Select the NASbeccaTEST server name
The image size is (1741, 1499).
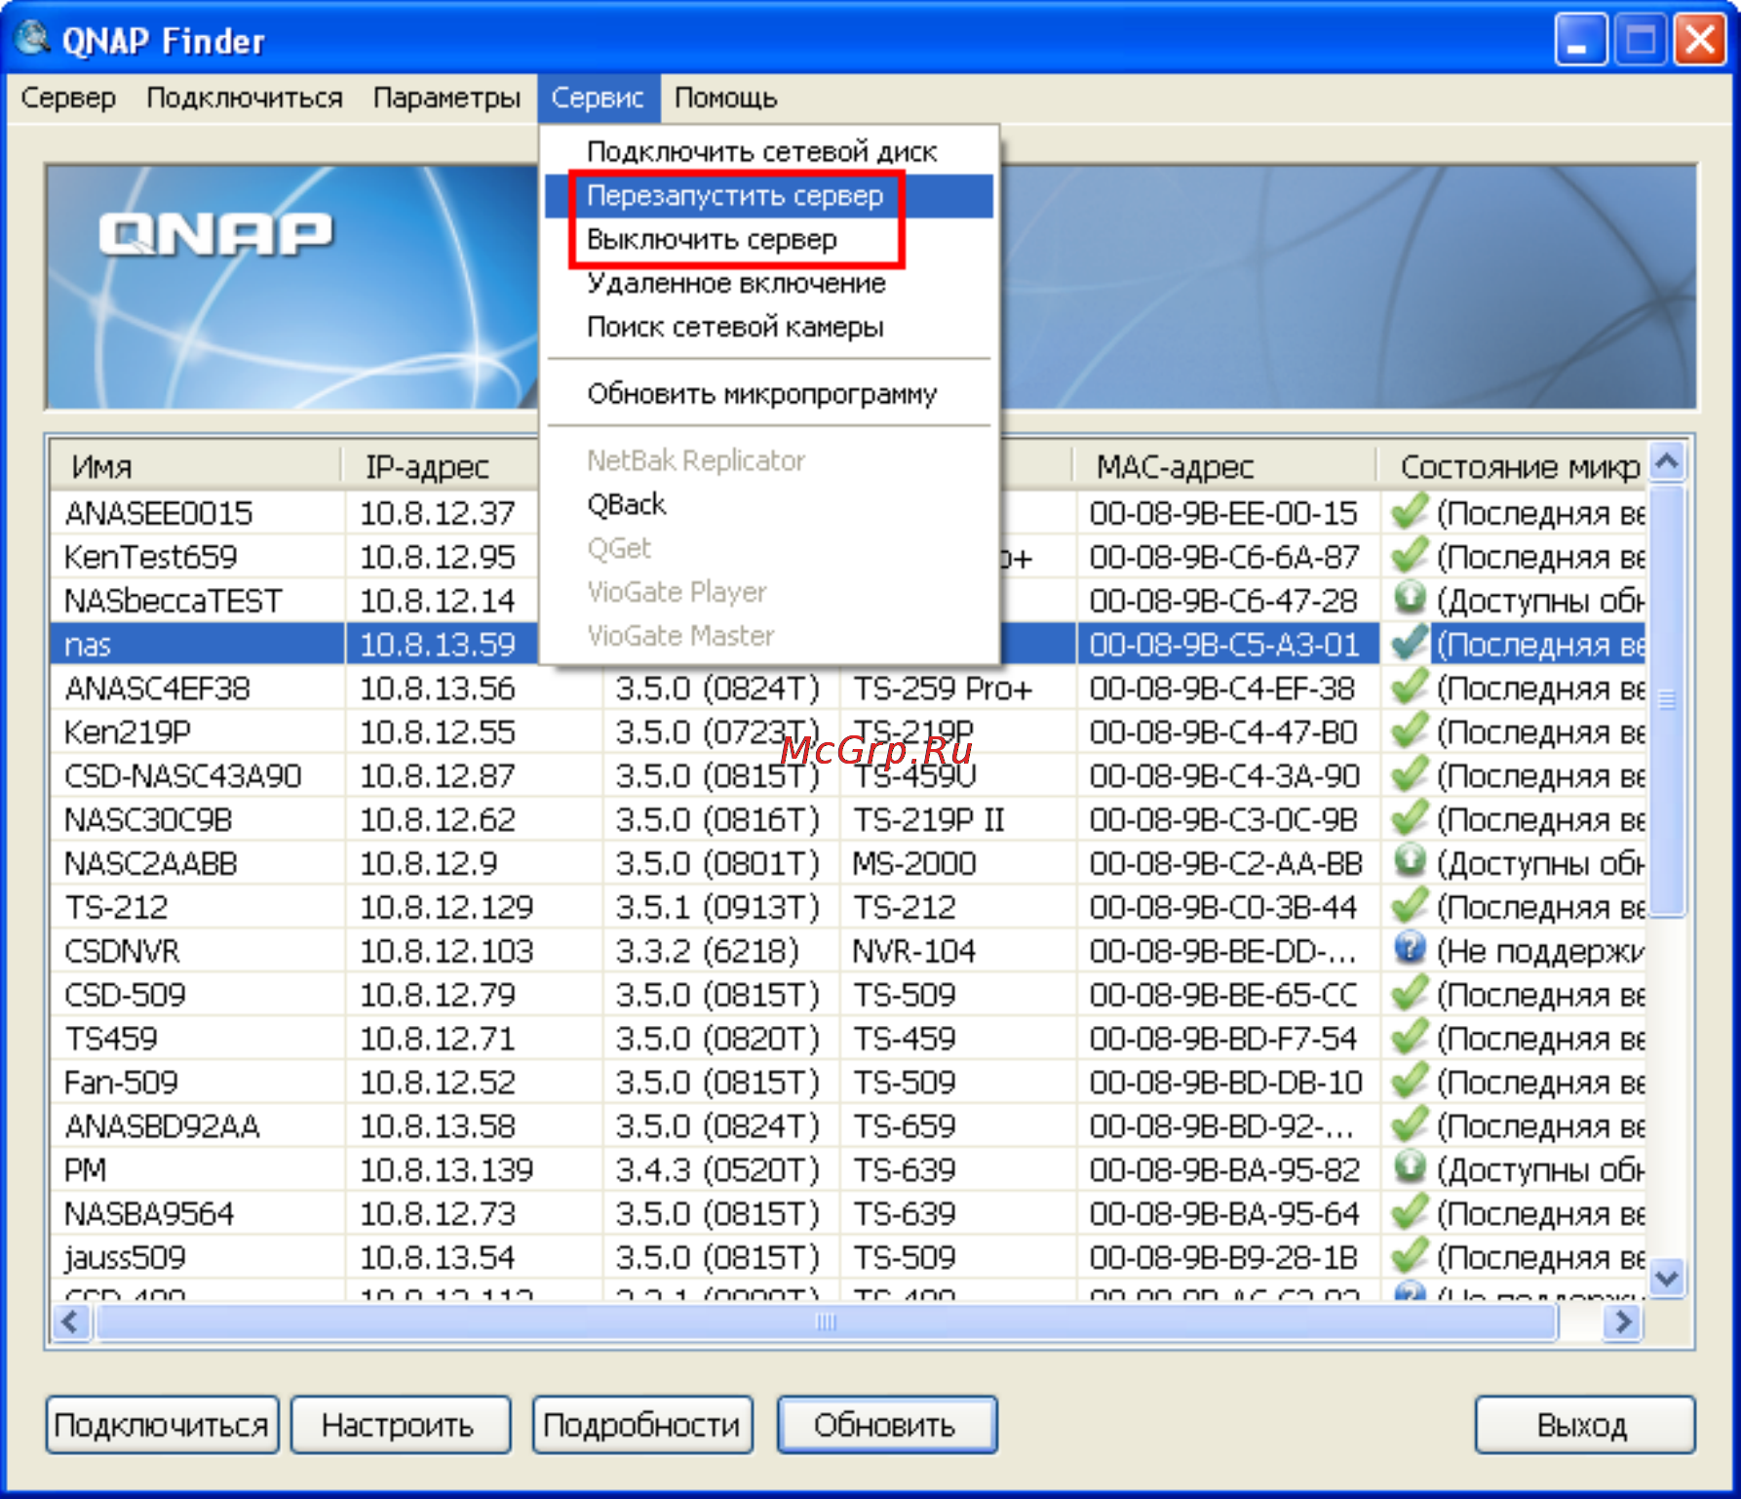pyautogui.click(x=174, y=601)
